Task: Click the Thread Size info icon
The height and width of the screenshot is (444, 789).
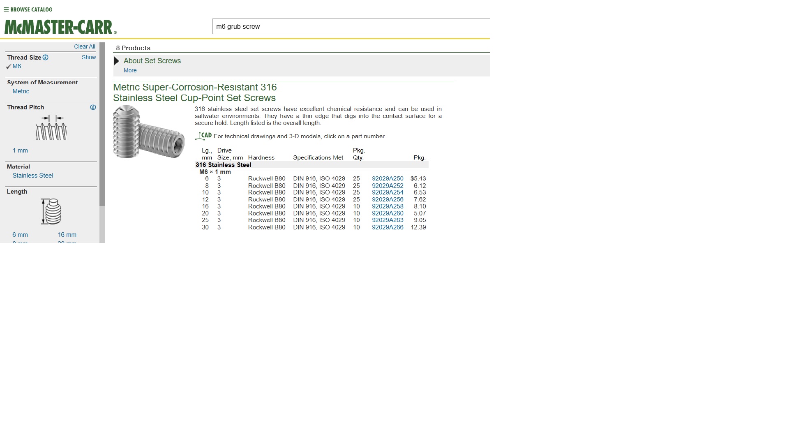Action: point(46,58)
